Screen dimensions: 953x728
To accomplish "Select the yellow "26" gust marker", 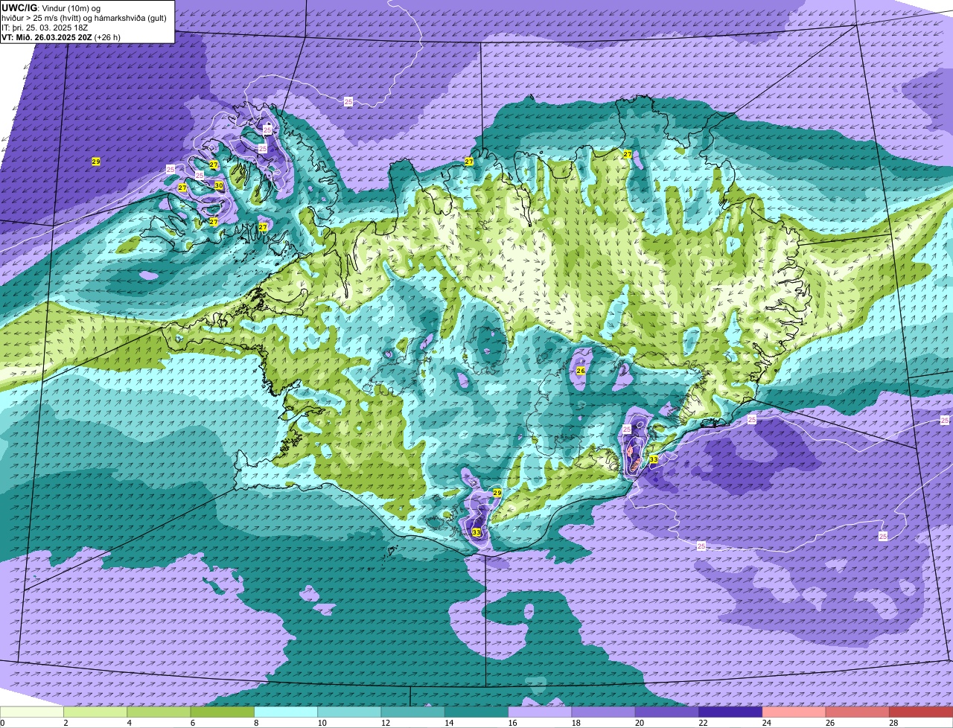I will tap(581, 371).
